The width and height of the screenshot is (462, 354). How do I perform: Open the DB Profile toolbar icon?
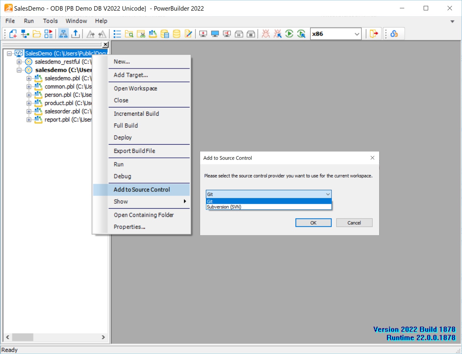pyautogui.click(x=165, y=34)
